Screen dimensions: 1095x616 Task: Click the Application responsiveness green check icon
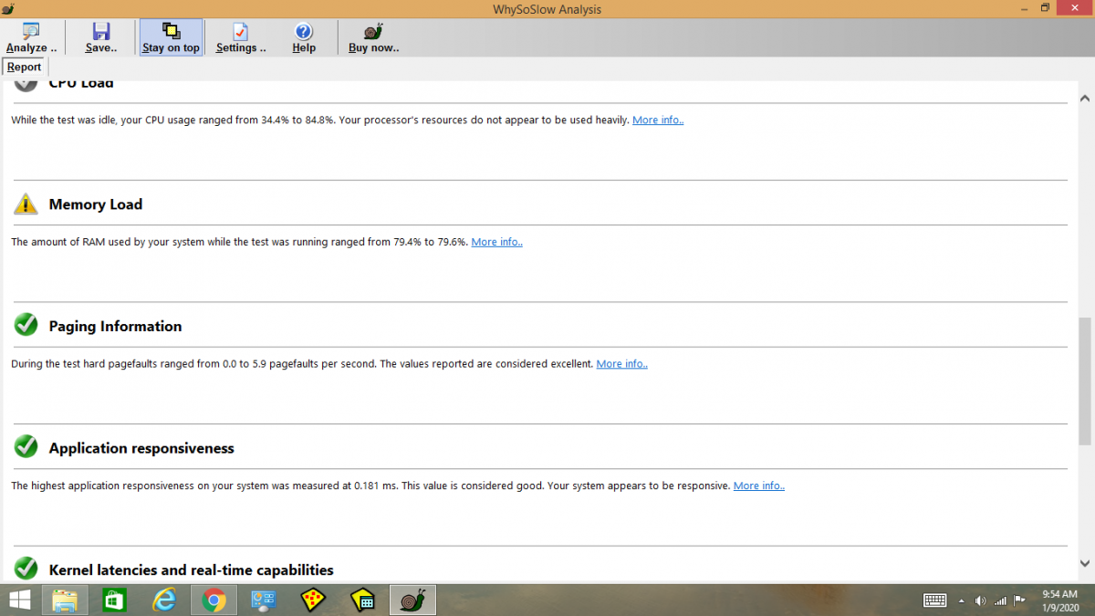point(26,446)
